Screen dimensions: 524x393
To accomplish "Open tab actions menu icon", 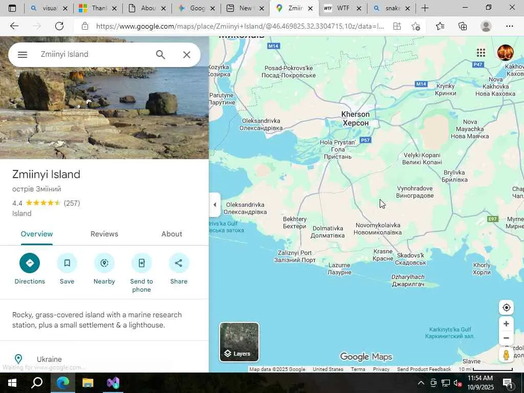I will (12, 8).
